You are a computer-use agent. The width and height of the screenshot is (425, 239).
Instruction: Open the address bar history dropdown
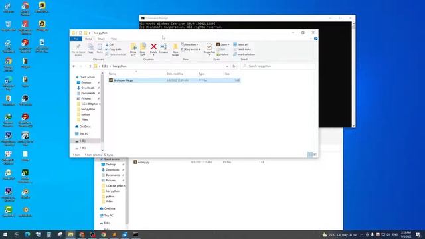point(227,66)
